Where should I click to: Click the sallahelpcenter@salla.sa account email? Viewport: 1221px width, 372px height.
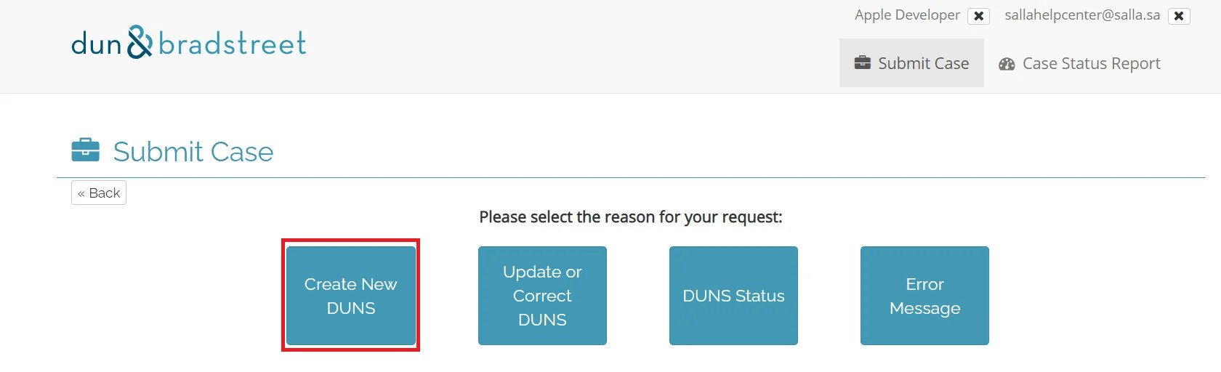click(1082, 15)
